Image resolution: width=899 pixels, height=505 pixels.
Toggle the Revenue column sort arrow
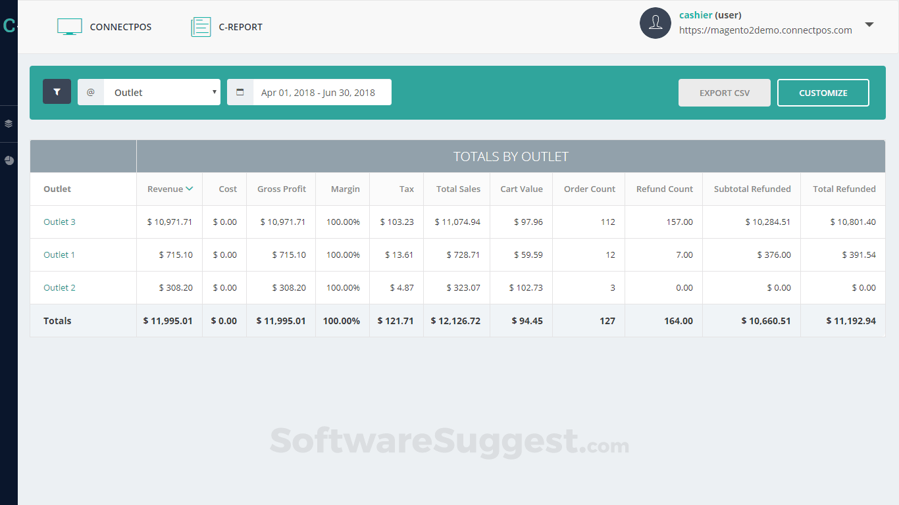coord(190,188)
